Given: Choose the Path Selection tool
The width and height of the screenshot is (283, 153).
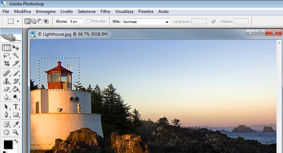Looking at the screenshot, I should pos(6,107).
